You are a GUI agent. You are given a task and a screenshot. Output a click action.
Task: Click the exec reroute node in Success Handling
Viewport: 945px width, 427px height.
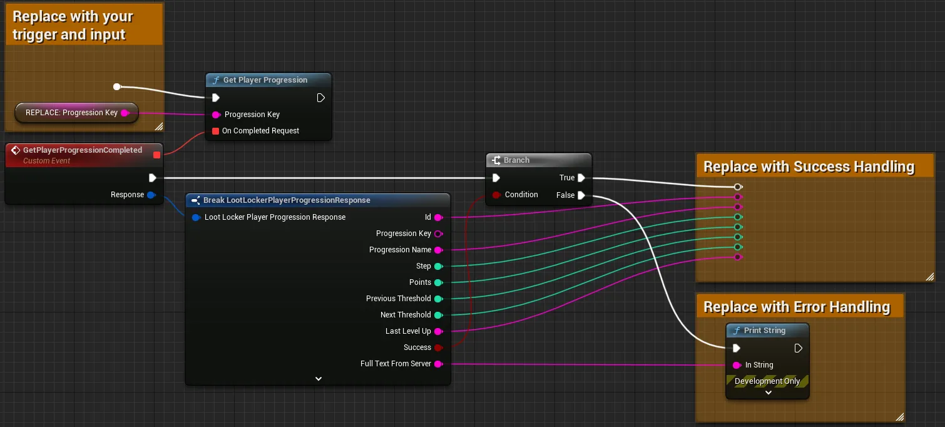(x=738, y=187)
